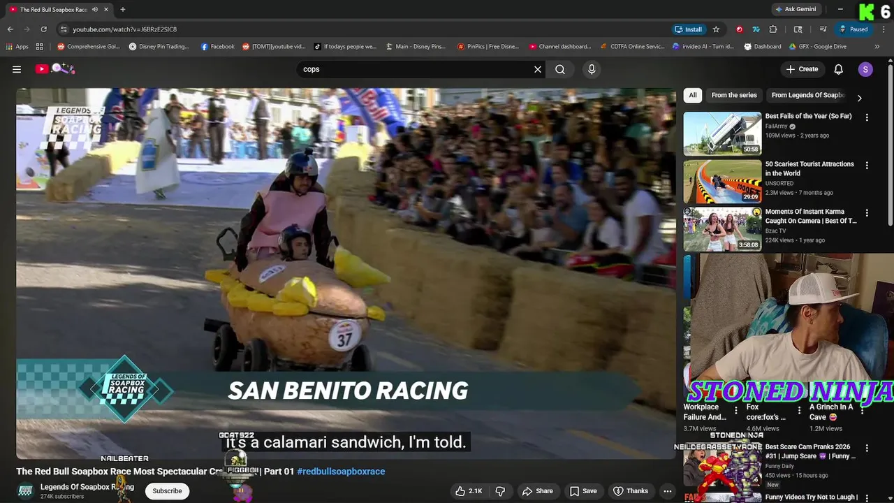Open the invideo AI bookmark
894x503 pixels.
[x=703, y=47]
